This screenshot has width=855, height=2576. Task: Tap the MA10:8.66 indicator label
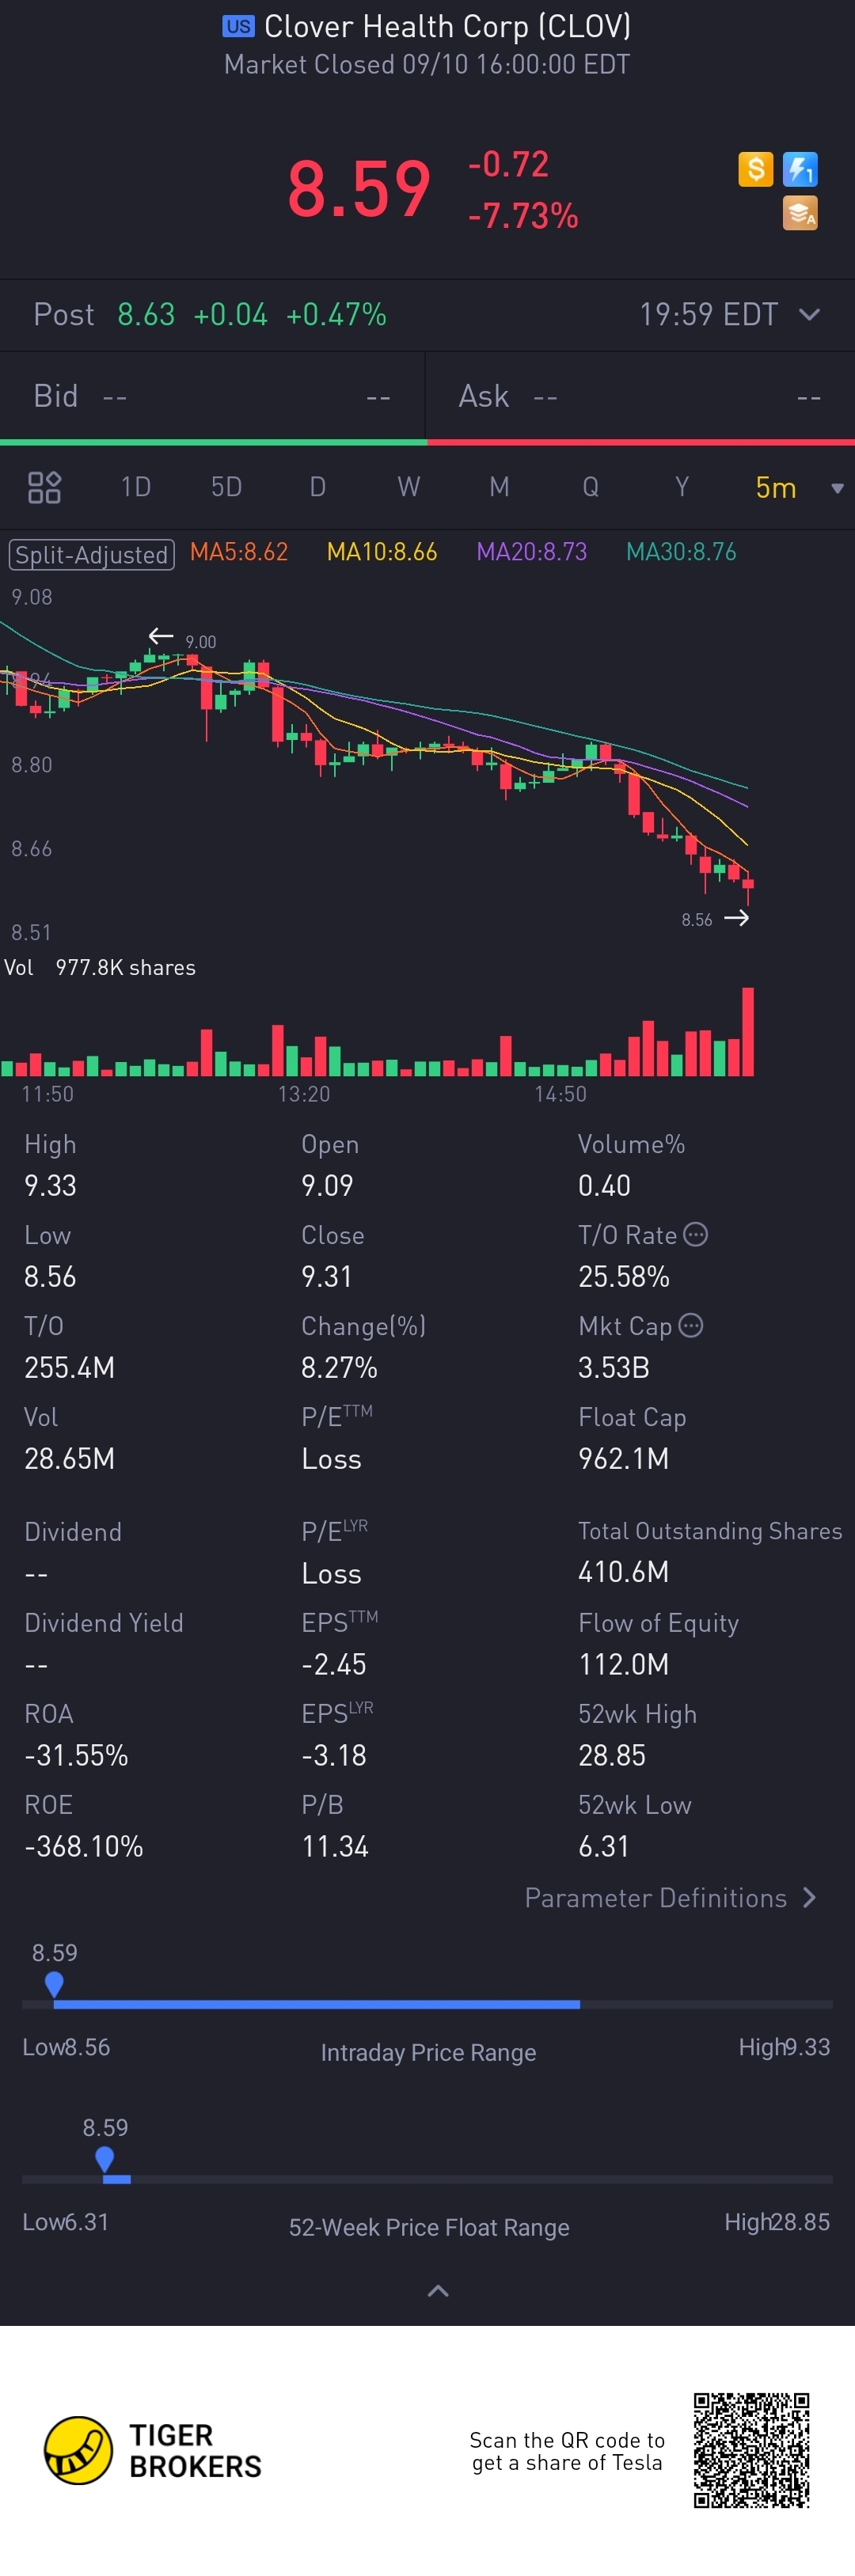(382, 552)
